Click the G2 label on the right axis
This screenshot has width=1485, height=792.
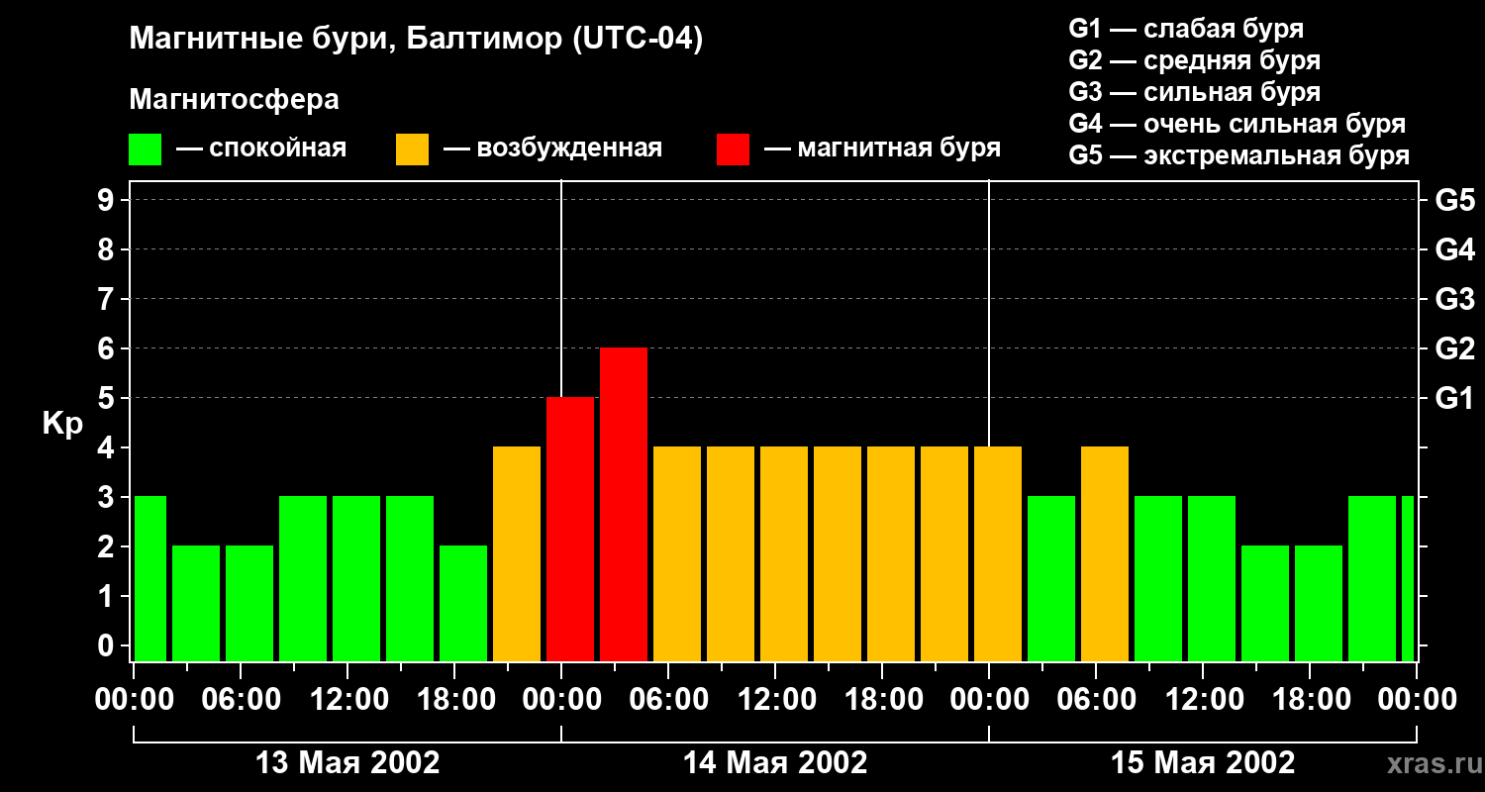(x=1454, y=348)
